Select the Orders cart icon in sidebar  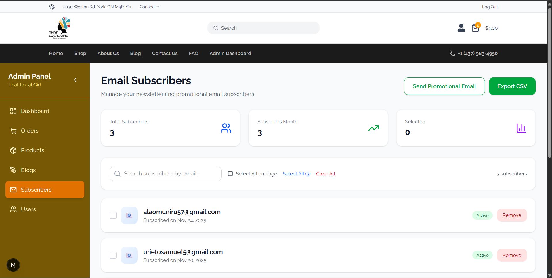13,131
